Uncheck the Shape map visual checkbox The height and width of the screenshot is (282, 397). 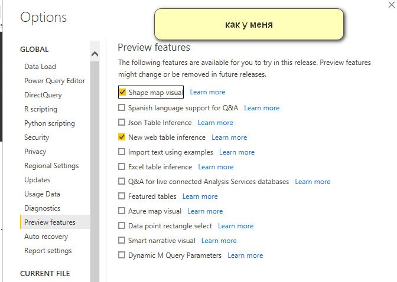tap(122, 92)
